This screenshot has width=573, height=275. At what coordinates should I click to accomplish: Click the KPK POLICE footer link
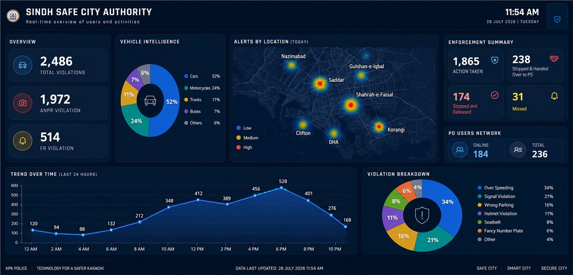pos(16,268)
